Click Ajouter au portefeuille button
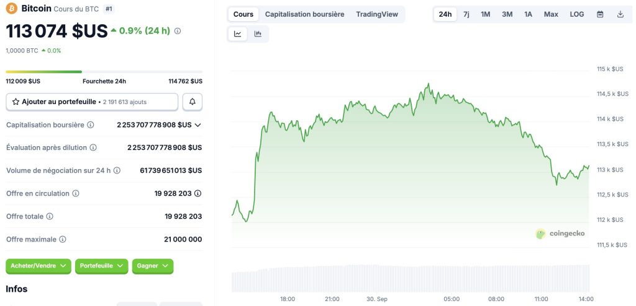The height and width of the screenshot is (306, 636). tap(92, 102)
